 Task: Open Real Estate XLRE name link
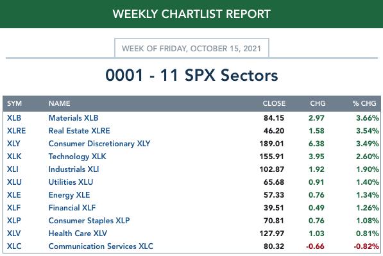pos(79,131)
